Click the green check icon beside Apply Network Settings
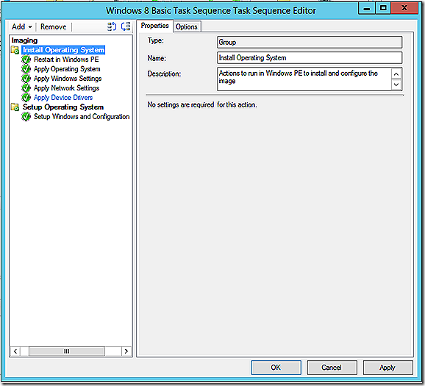The height and width of the screenshot is (386, 425). [x=26, y=87]
